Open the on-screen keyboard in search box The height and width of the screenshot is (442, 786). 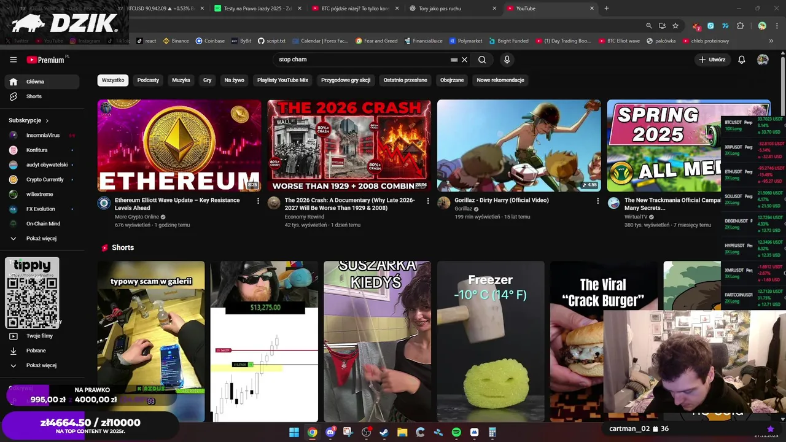454,60
